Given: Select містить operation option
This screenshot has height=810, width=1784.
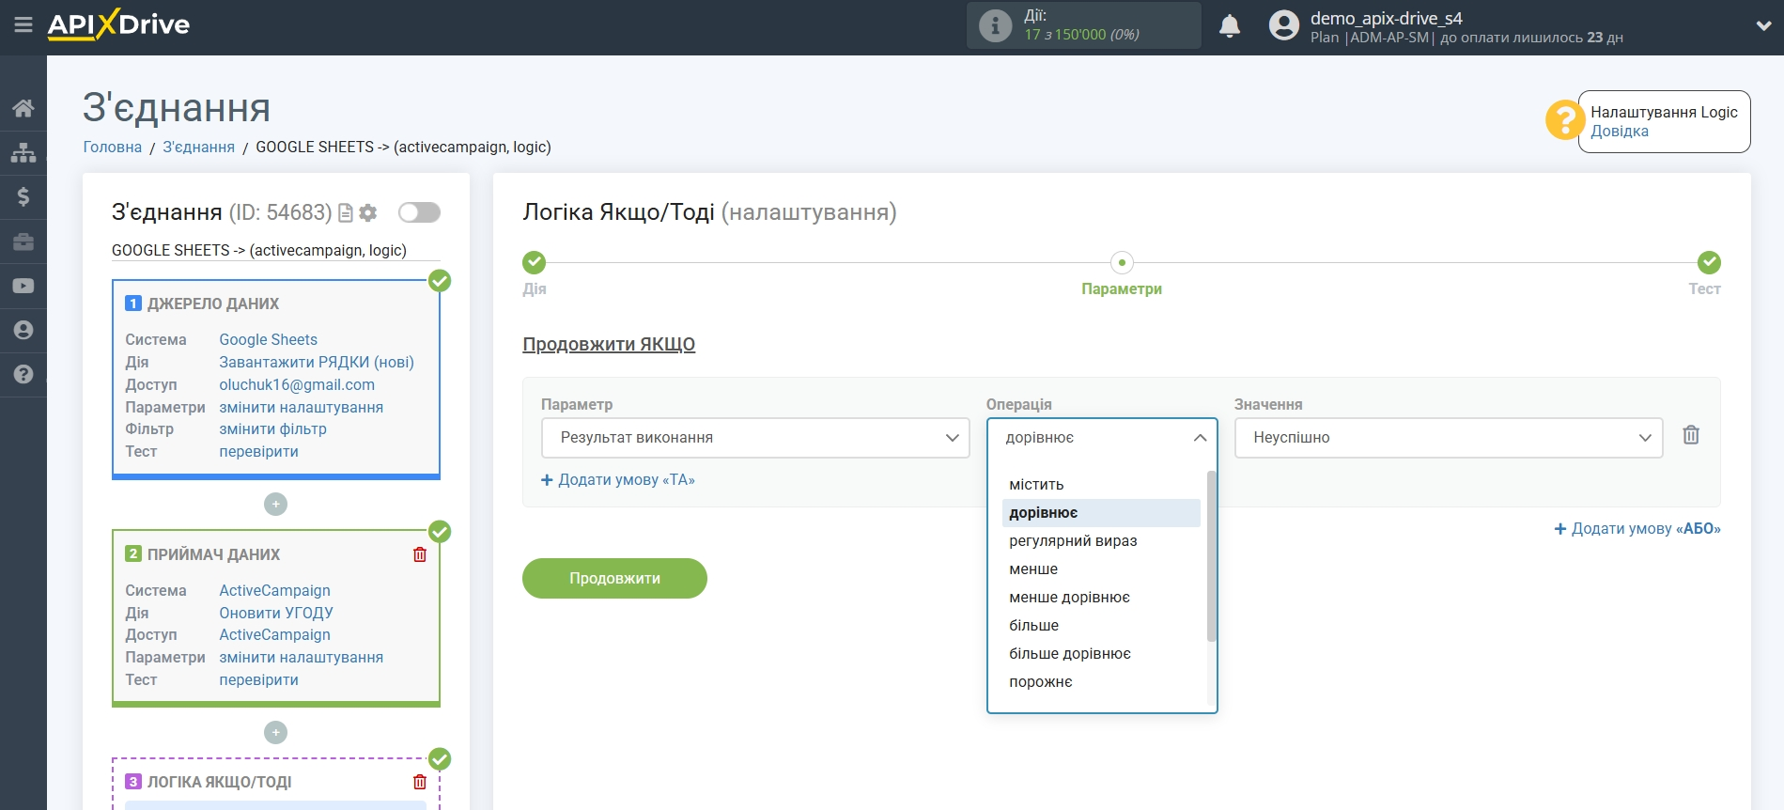Looking at the screenshot, I should click(1101, 485).
